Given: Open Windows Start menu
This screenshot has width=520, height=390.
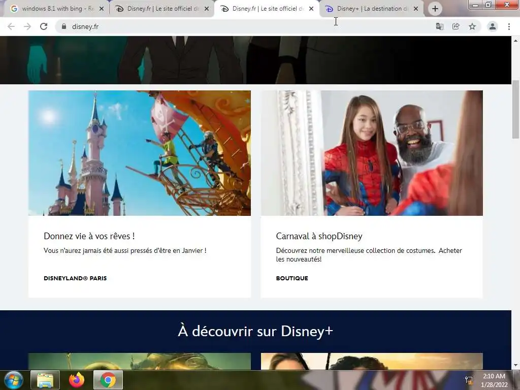Looking at the screenshot, I should (13, 380).
